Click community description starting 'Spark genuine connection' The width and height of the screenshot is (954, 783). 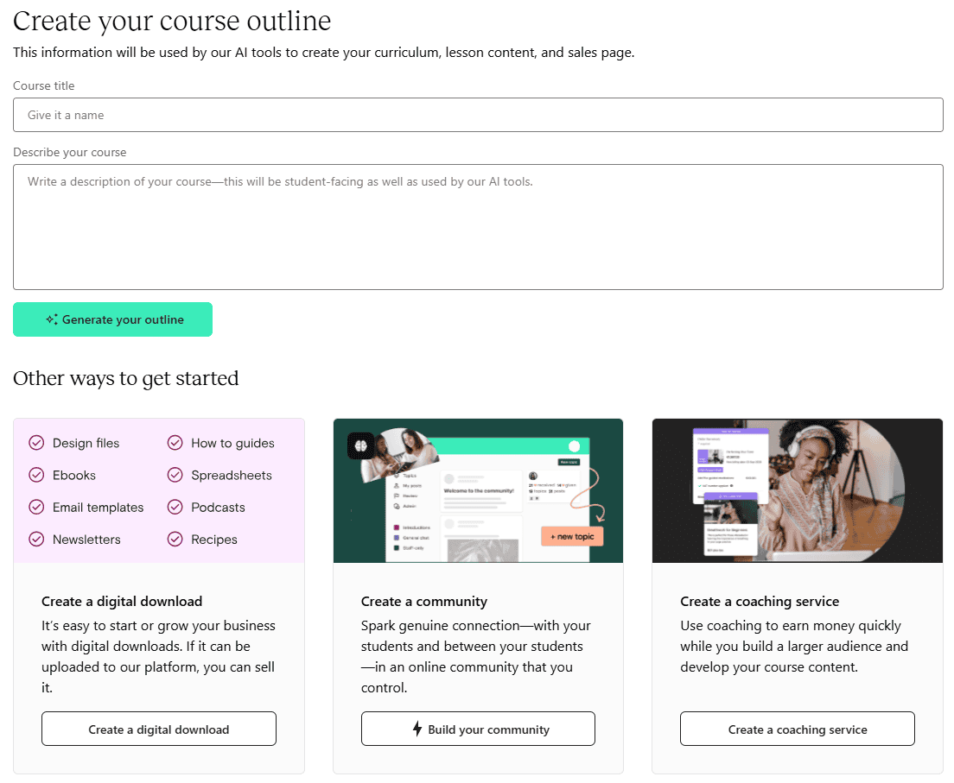(x=476, y=657)
